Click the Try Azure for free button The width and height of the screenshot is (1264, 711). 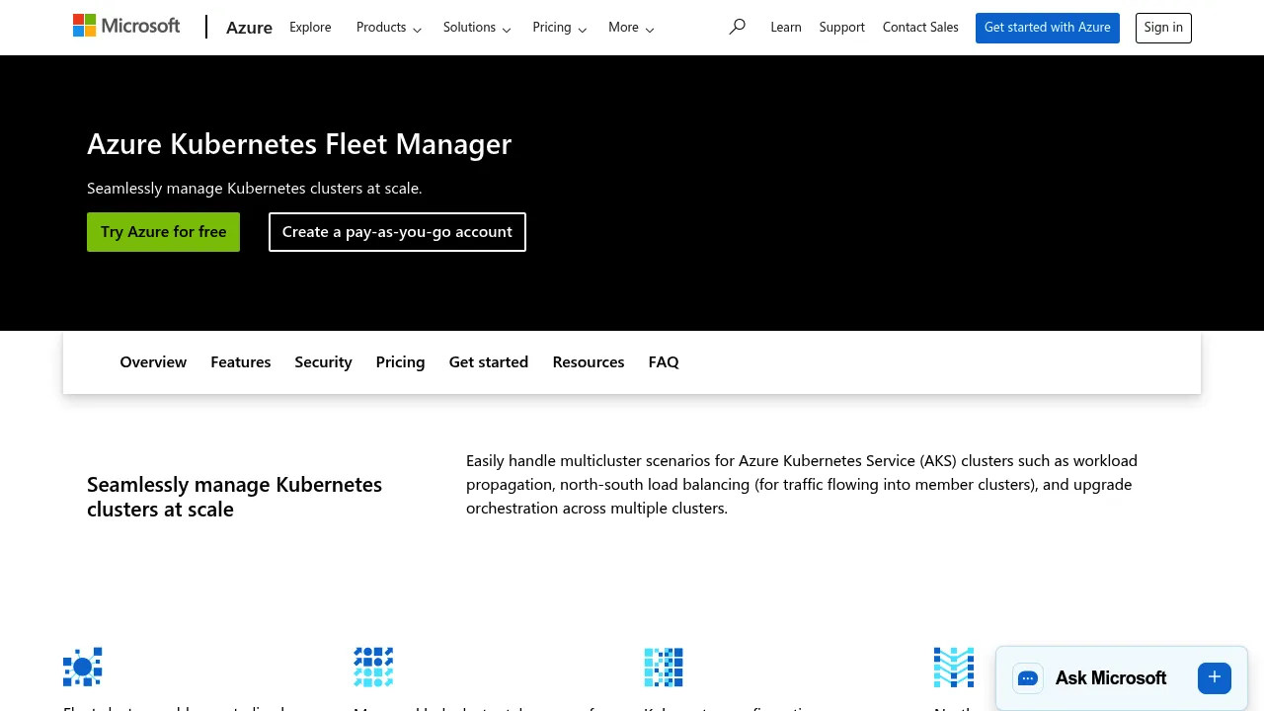tap(163, 232)
